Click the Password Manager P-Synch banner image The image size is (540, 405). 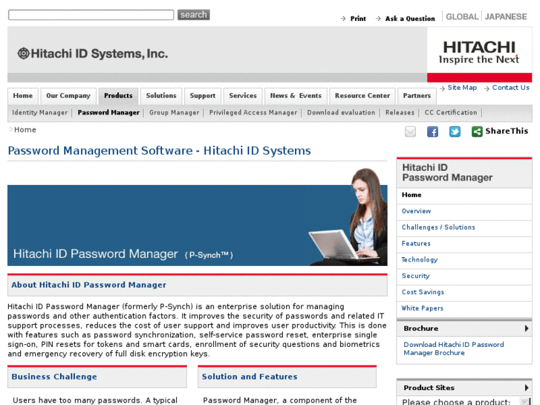[x=198, y=217]
